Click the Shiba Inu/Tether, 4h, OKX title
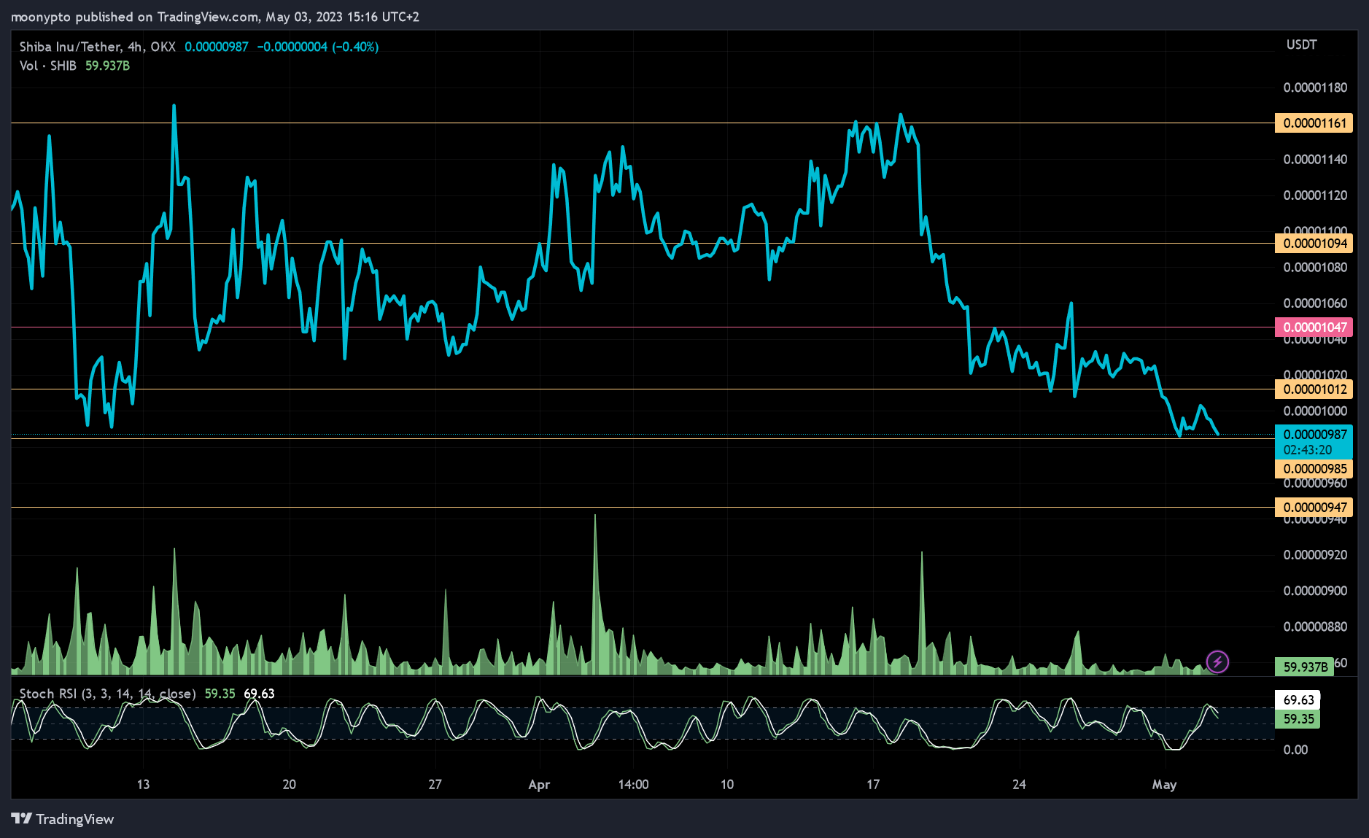Image resolution: width=1369 pixels, height=838 pixels. (x=97, y=47)
